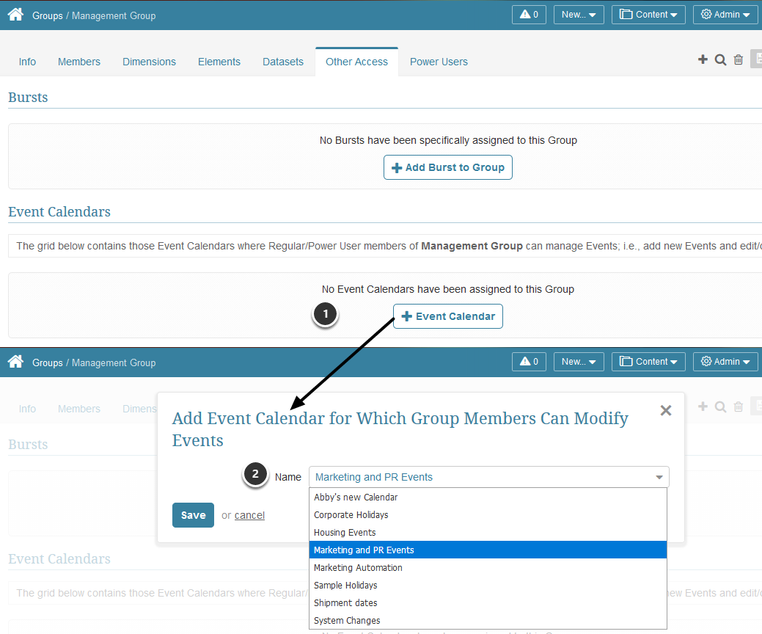
Task: Expand the Name combo box showing Marketing and PR Events
Action: [489, 477]
